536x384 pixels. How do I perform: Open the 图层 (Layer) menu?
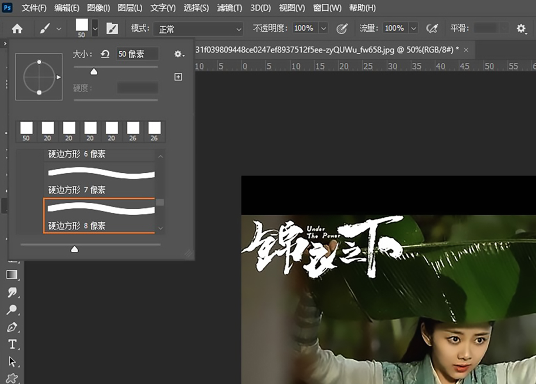click(x=130, y=8)
